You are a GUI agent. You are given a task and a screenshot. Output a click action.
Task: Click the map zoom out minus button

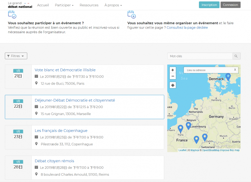click(x=173, y=76)
